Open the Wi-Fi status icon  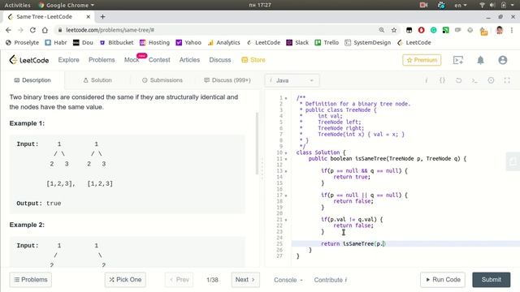482,5
